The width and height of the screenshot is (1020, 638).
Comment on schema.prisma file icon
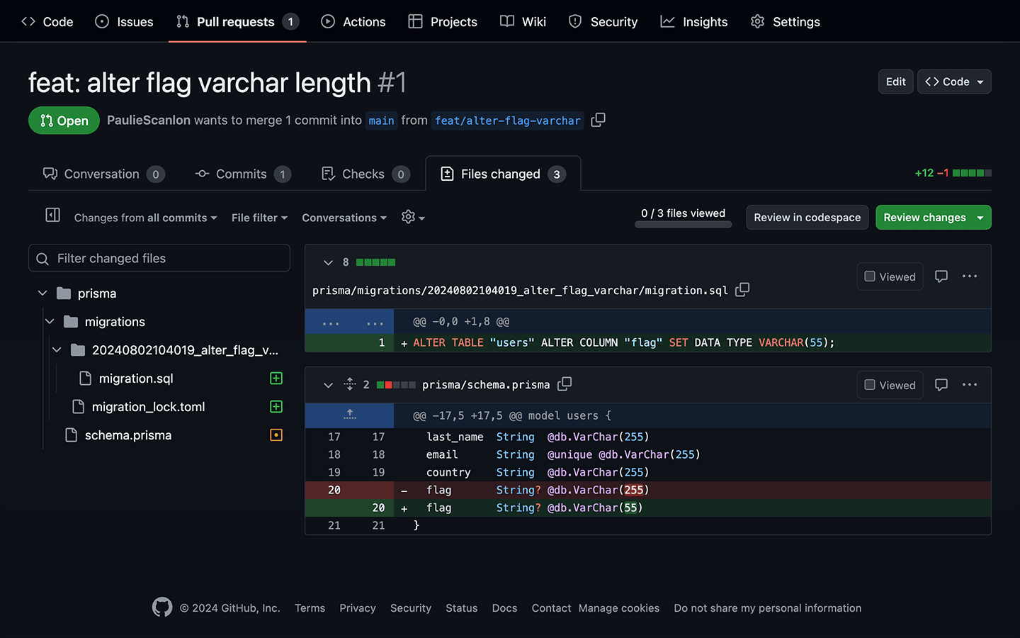pos(941,384)
